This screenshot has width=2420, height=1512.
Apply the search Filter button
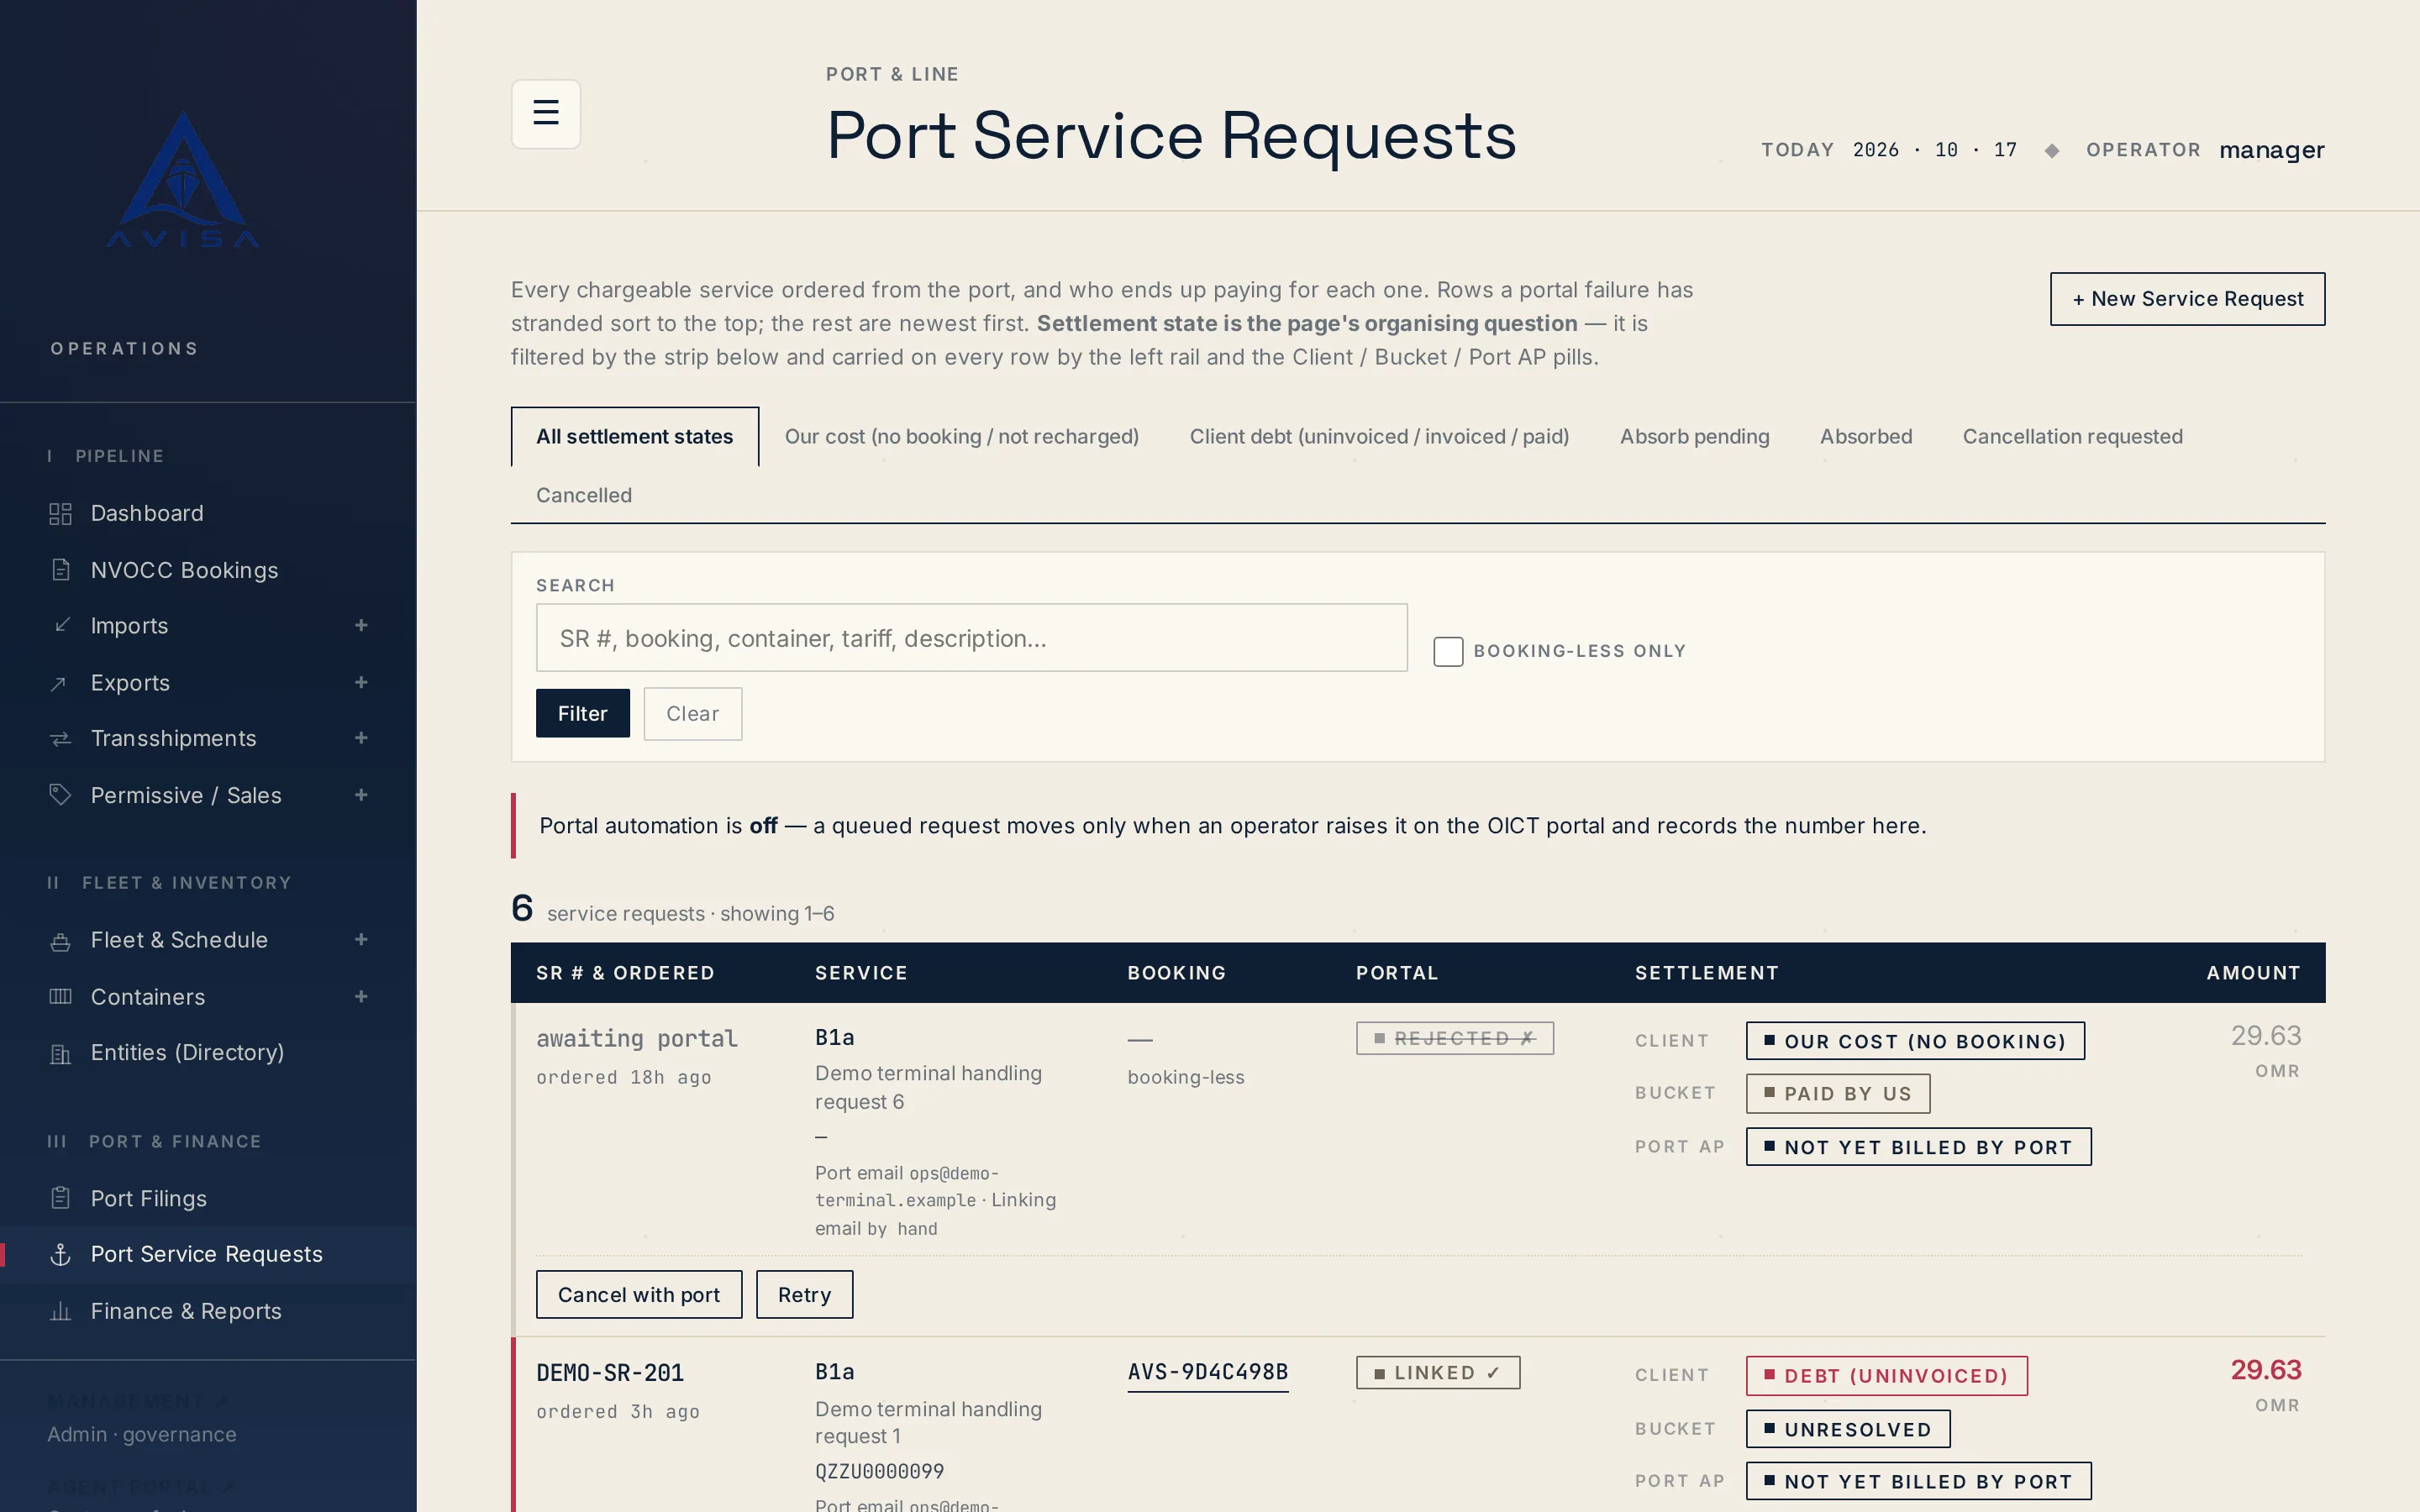(x=583, y=713)
